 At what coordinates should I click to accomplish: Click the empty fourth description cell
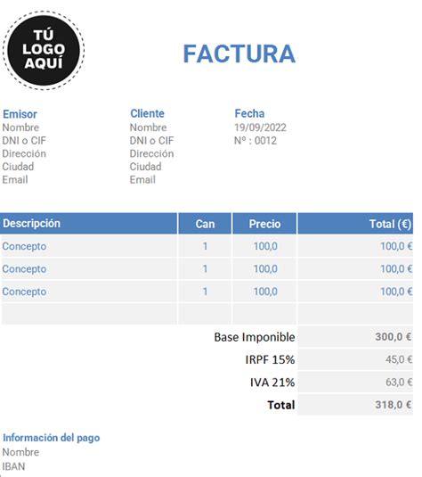click(89, 314)
